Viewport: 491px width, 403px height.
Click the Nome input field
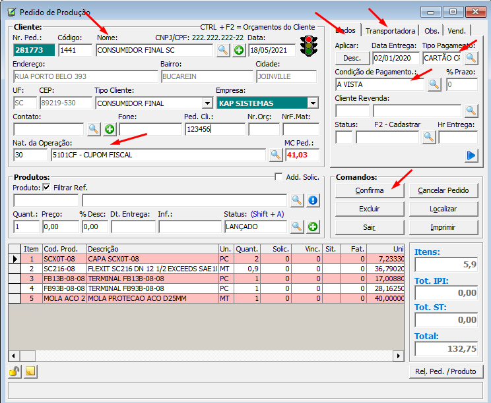tap(154, 50)
